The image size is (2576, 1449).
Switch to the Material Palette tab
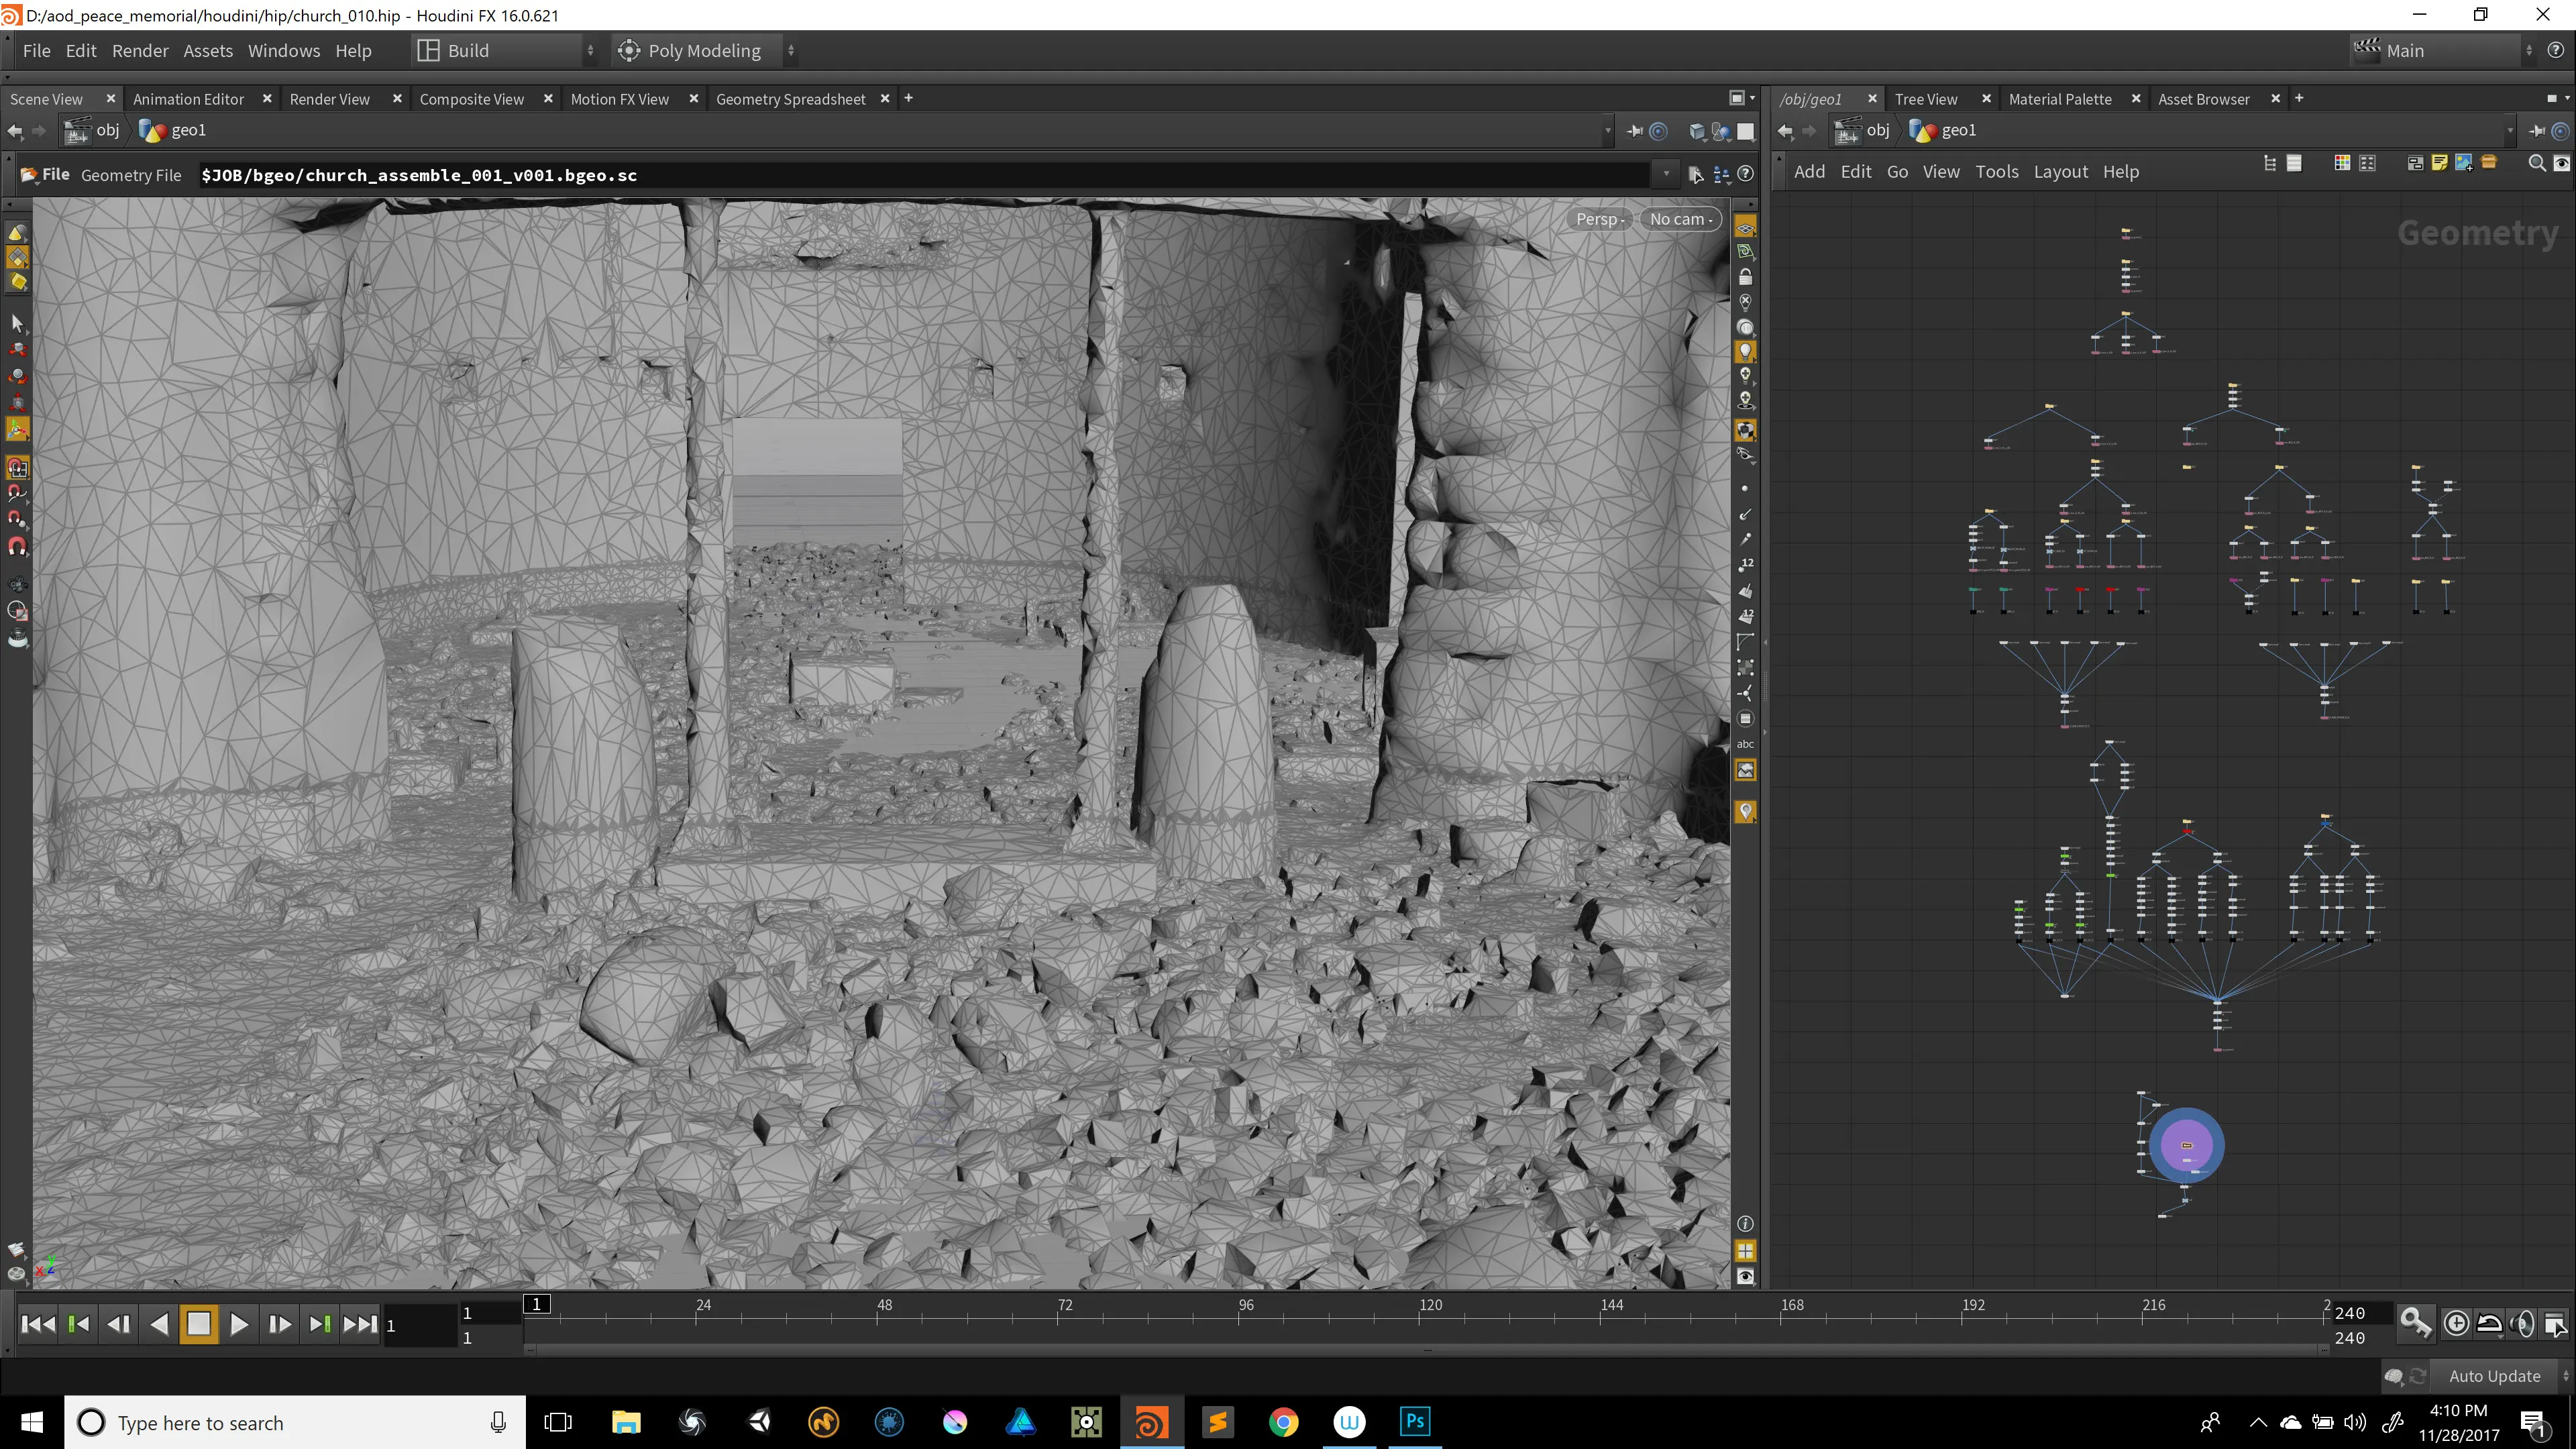pyautogui.click(x=2060, y=99)
